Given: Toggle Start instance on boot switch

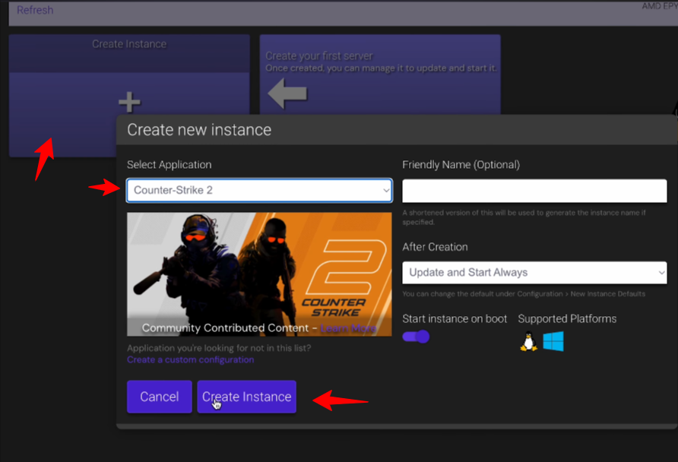Looking at the screenshot, I should click(417, 336).
